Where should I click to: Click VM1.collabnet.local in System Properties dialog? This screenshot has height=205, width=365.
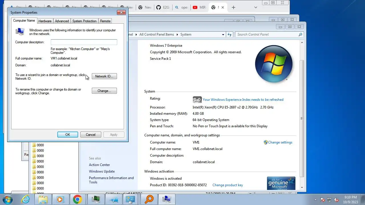[x=64, y=58]
